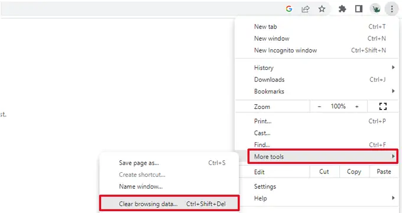Screen dimensions: 402x213
Task: Enter fullscreen using the zoom row icon
Action: [383, 106]
